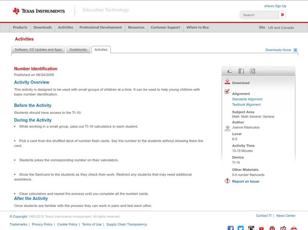
Task: Click the thumbs-up like icon
Action: coord(229,71)
